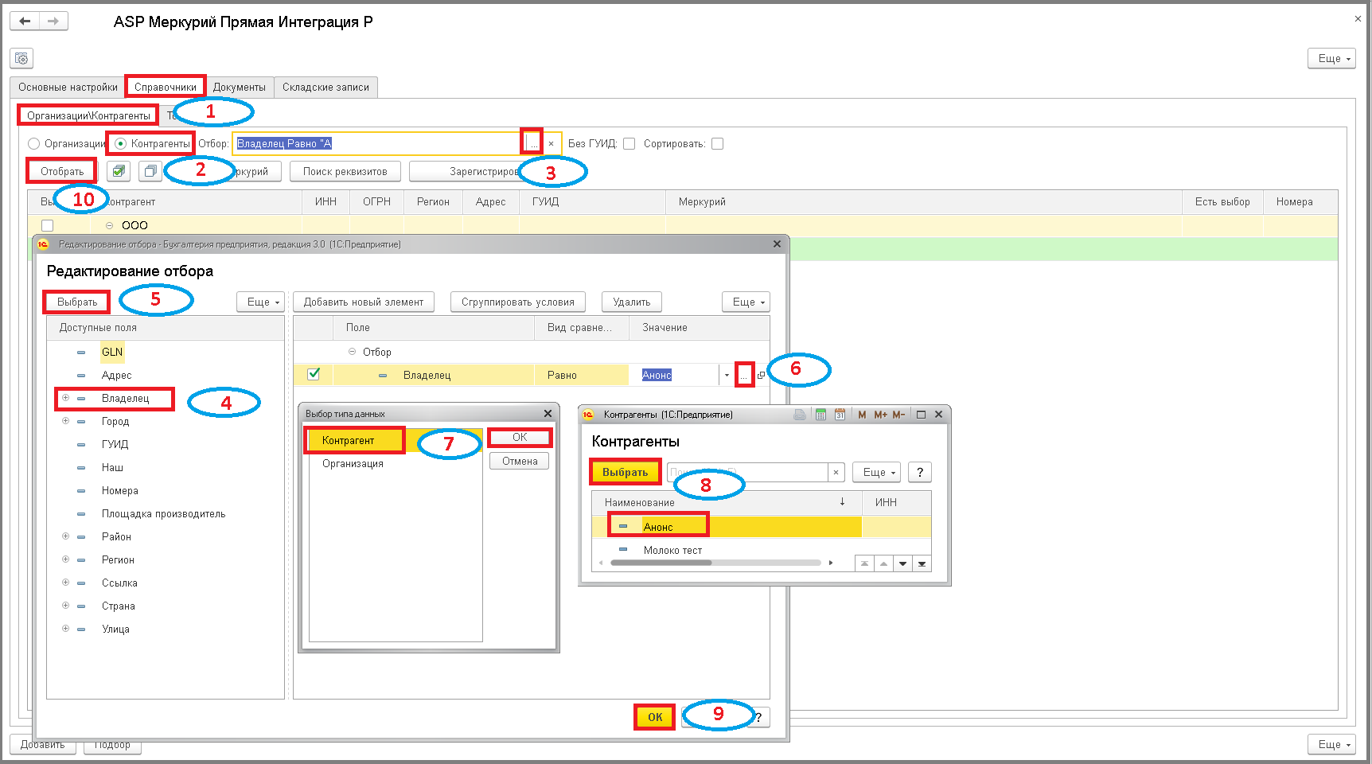
Task: Expand the Владелец field in available fields
Action: [x=66, y=398]
